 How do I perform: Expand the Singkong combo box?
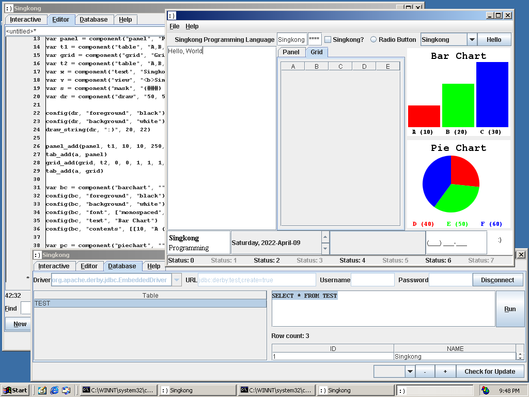click(x=472, y=40)
